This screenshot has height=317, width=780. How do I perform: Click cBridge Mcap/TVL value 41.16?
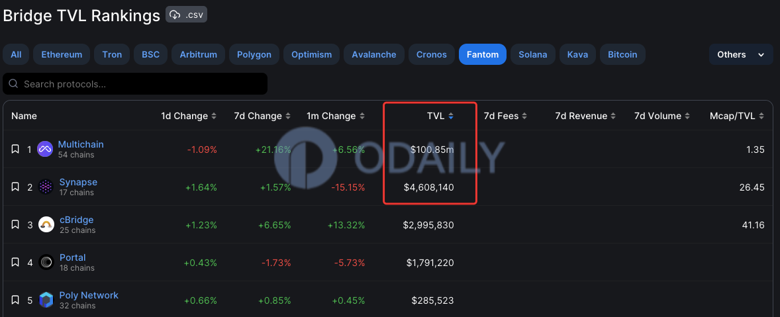(x=753, y=225)
